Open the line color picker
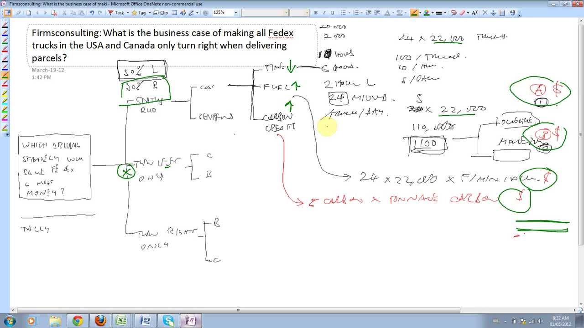584x328 pixels. point(426,13)
